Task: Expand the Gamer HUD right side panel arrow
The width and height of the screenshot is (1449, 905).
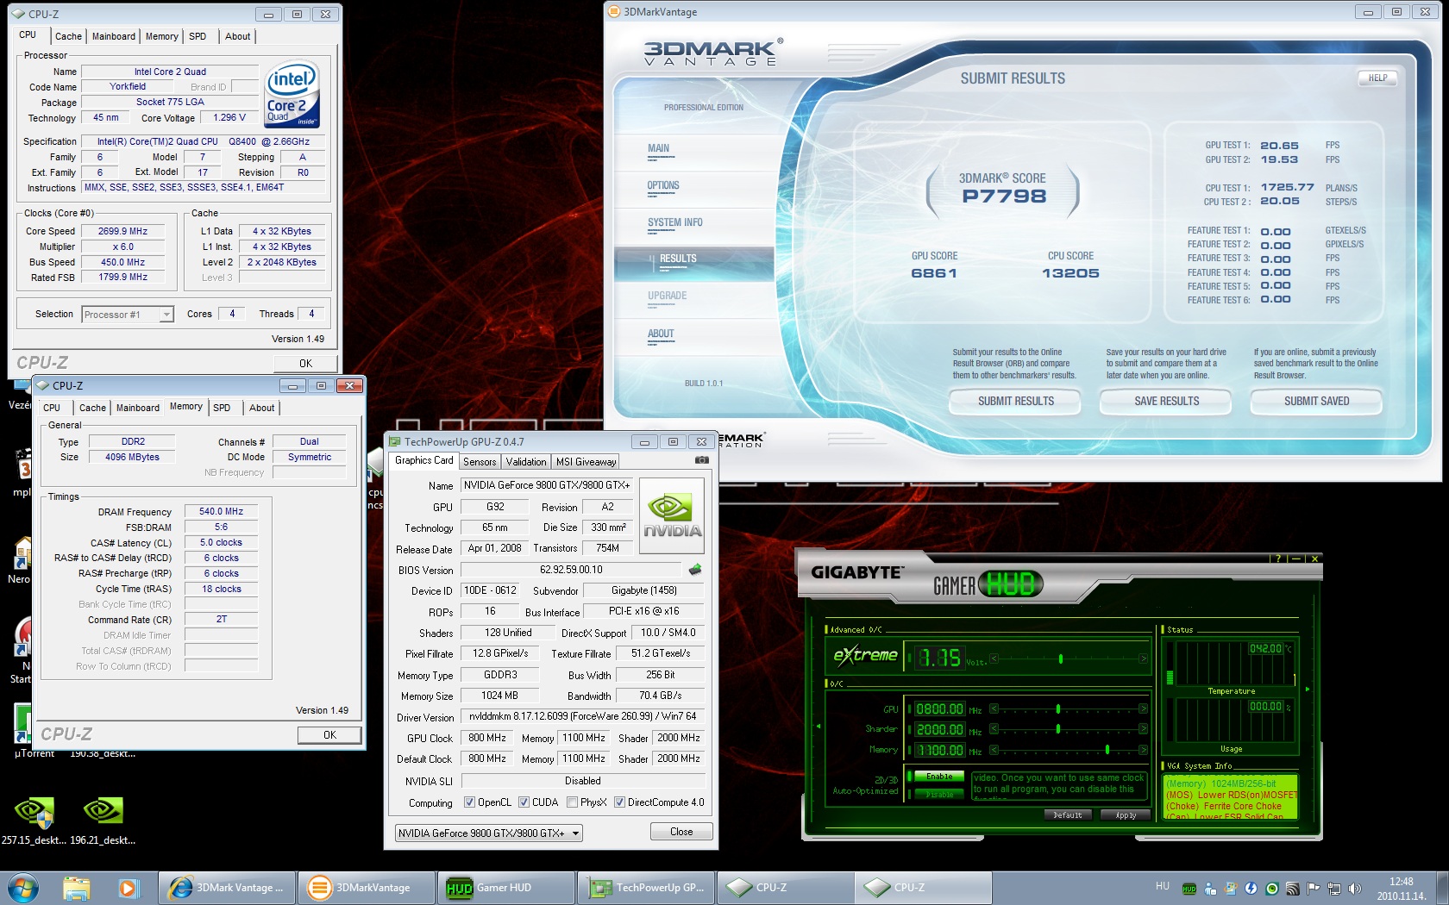Action: [1308, 689]
